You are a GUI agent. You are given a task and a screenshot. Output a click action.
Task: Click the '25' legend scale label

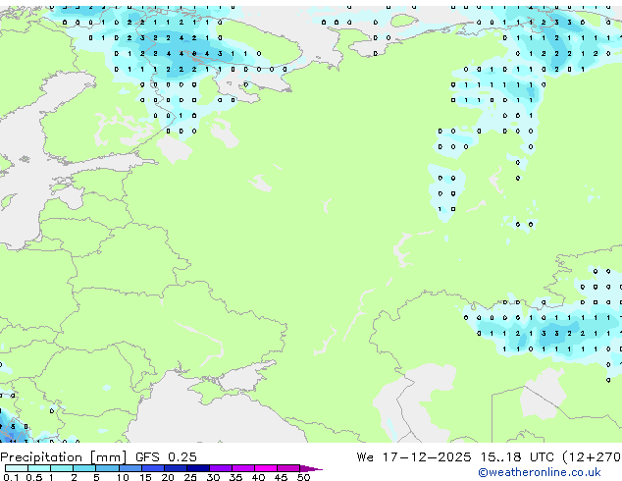pyautogui.click(x=190, y=477)
